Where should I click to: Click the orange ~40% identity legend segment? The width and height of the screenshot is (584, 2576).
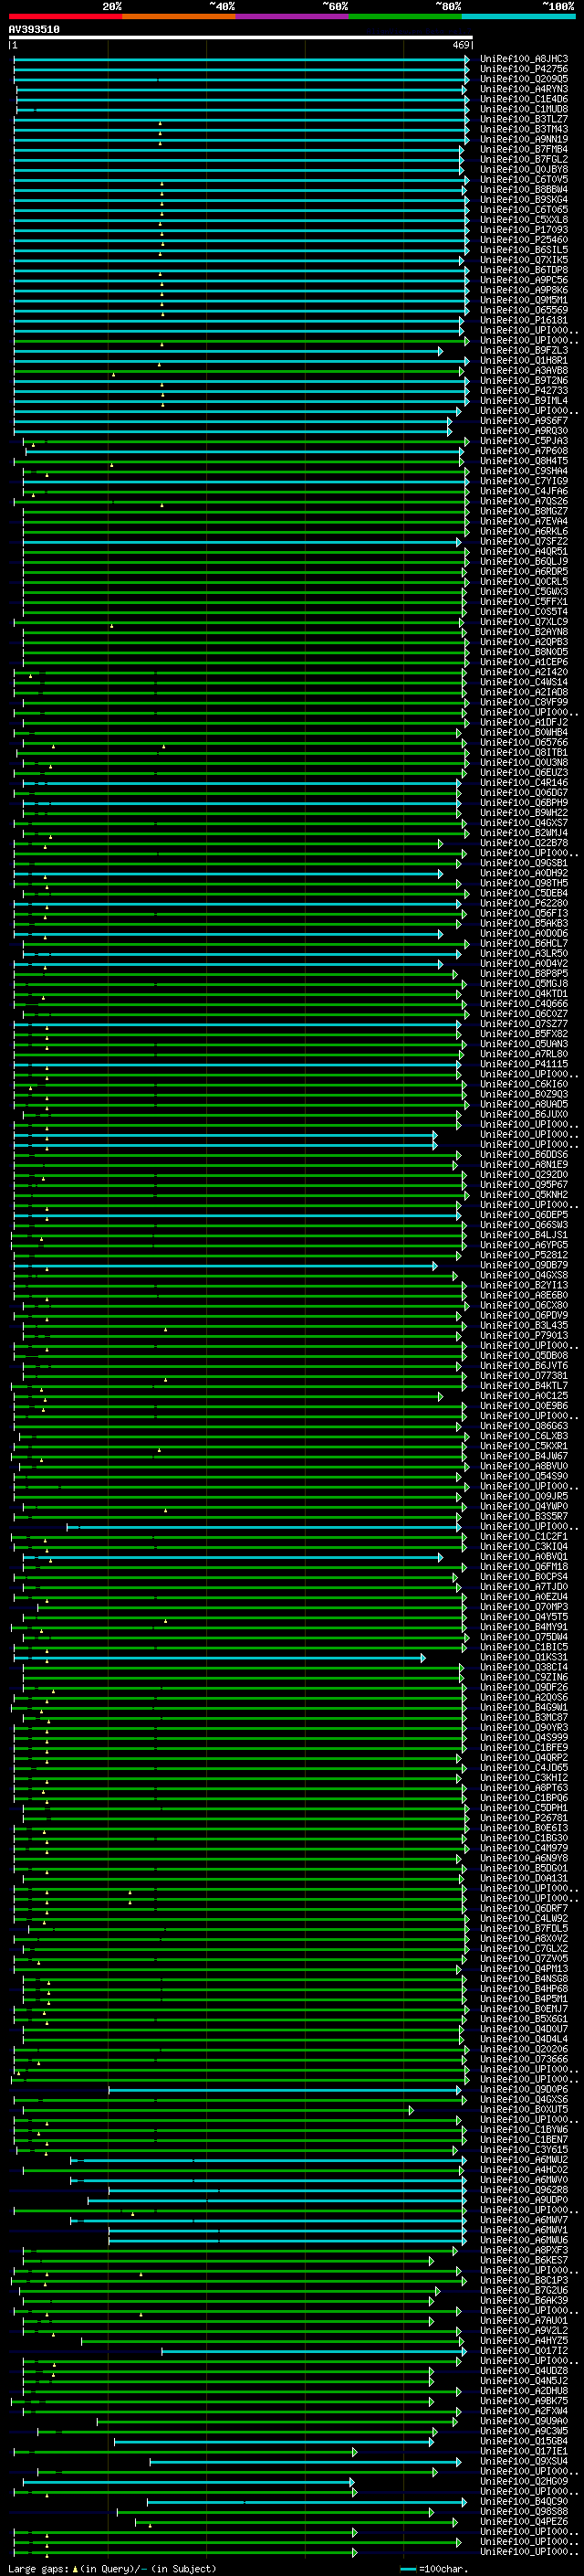coord(179,16)
